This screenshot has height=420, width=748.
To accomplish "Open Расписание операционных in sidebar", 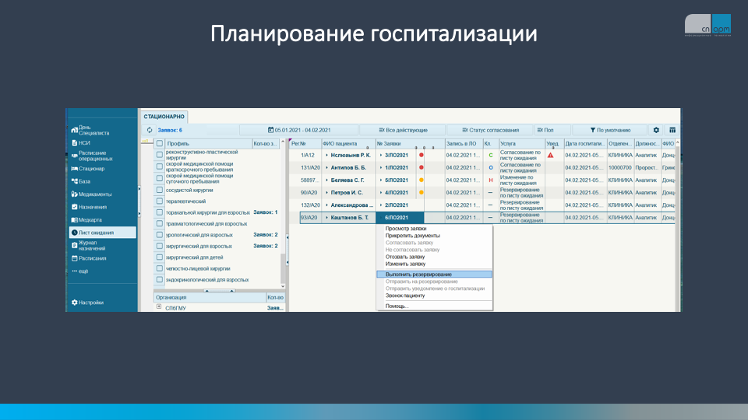I will [92, 156].
